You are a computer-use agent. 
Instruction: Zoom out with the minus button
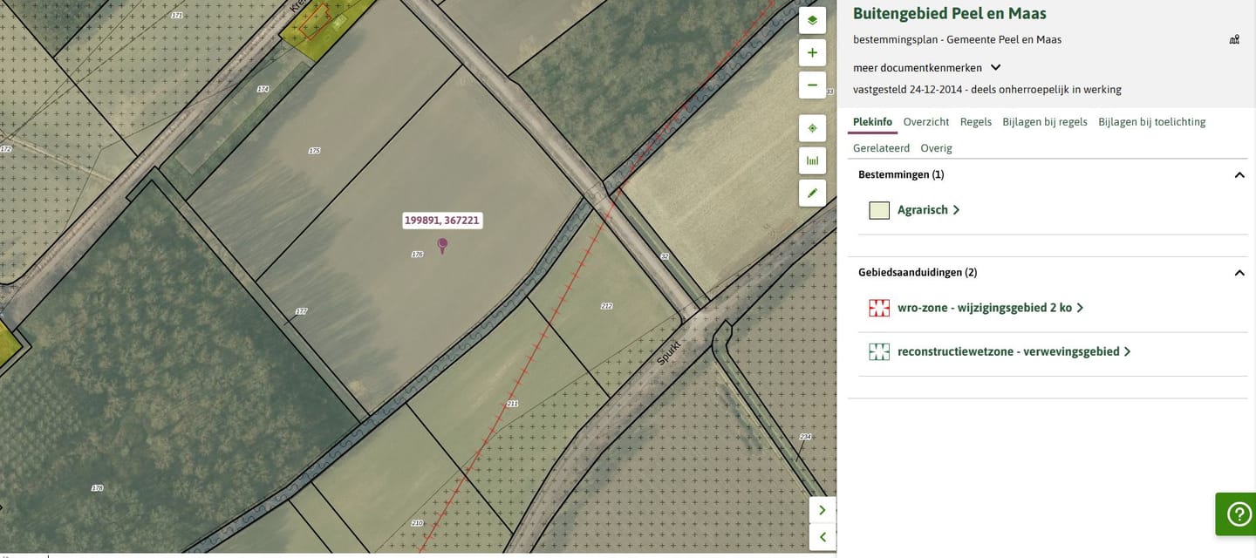click(x=812, y=85)
